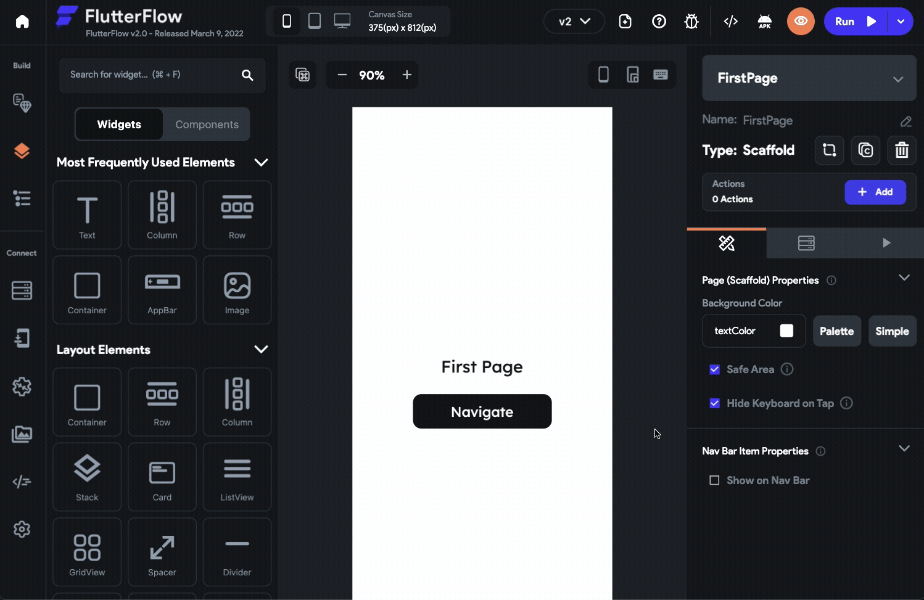Open the theme settings icon under Build
Screen dimensions: 924x600
tap(22, 102)
